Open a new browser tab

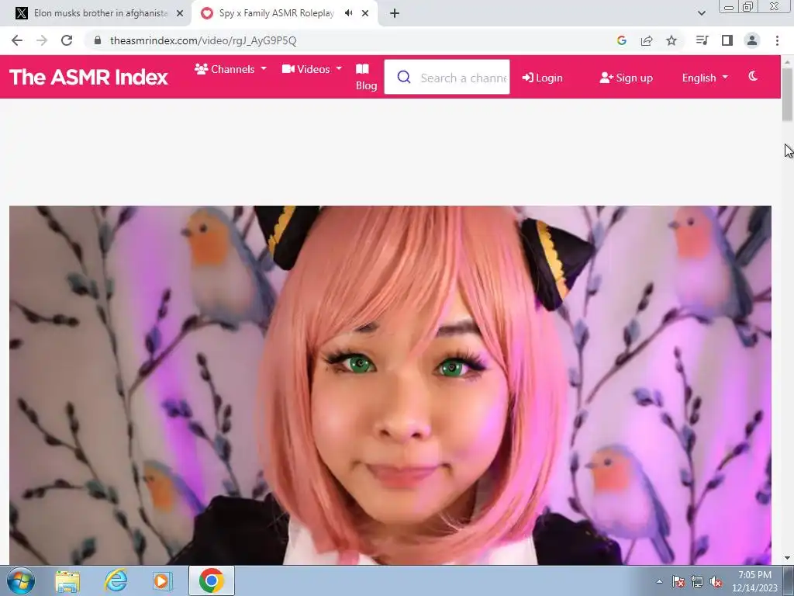(x=395, y=13)
